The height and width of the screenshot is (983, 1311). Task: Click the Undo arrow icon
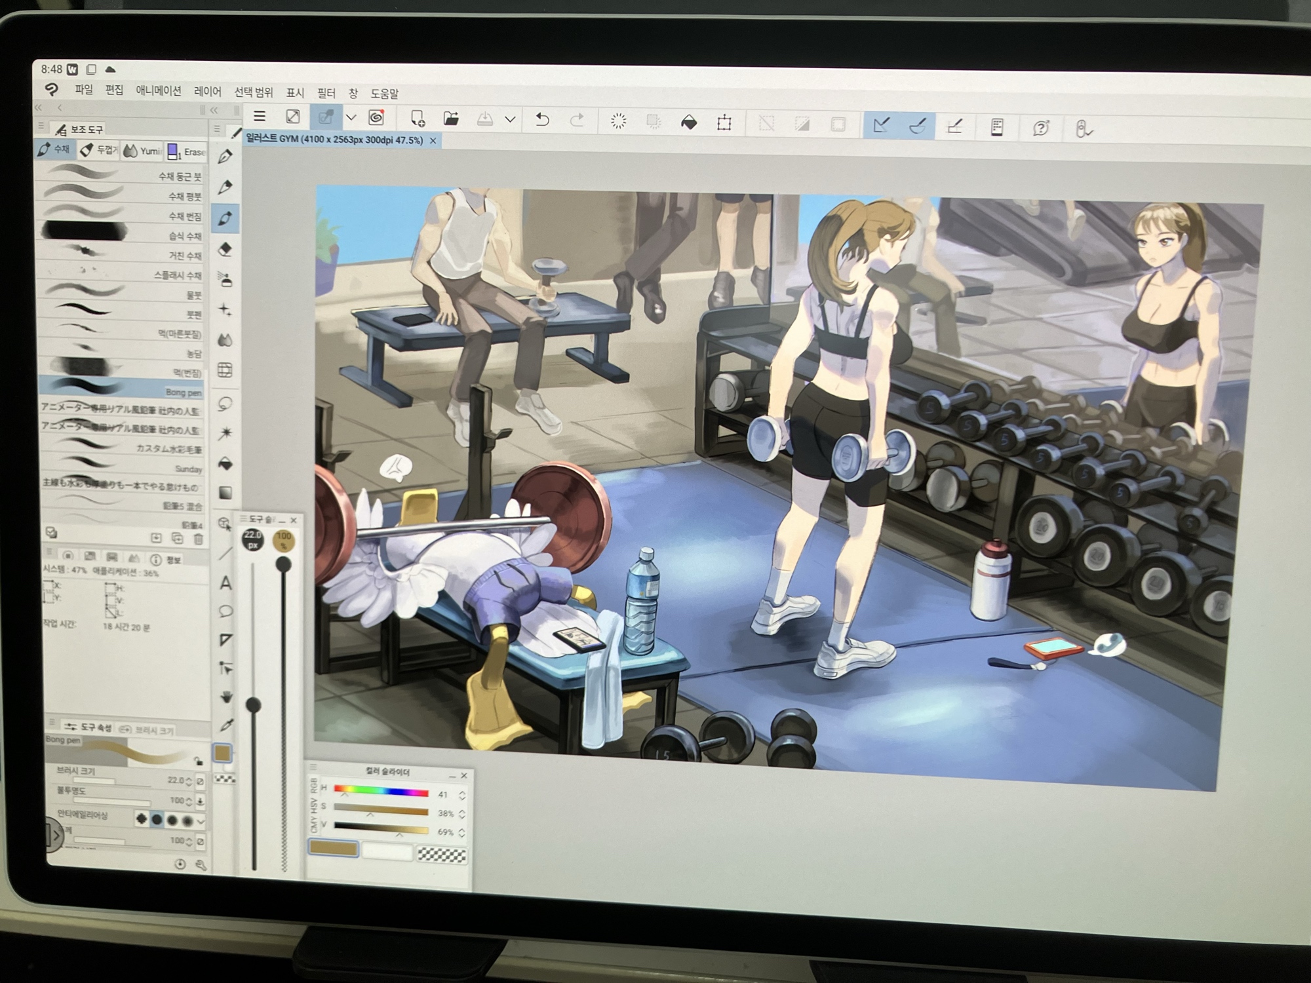pyautogui.click(x=542, y=120)
